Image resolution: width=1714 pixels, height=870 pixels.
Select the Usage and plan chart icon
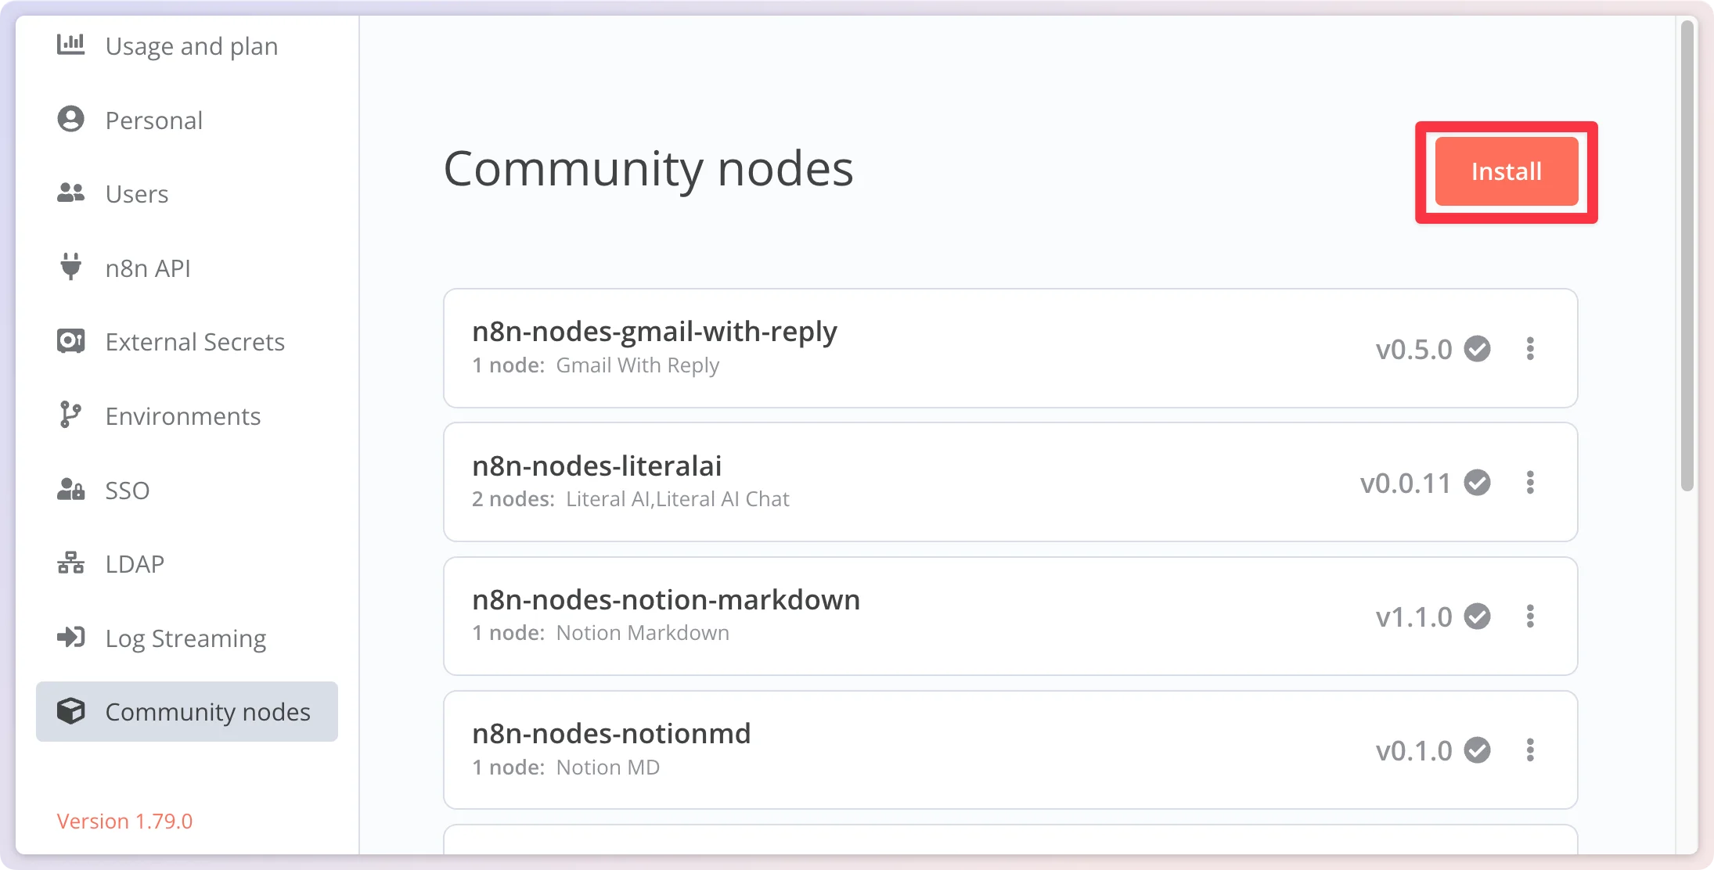[71, 45]
